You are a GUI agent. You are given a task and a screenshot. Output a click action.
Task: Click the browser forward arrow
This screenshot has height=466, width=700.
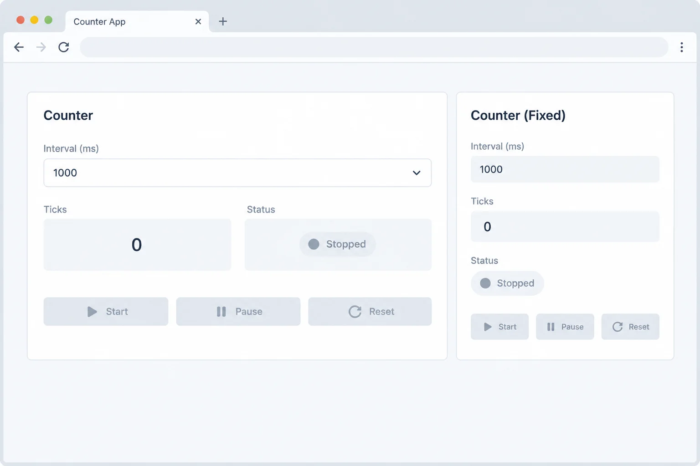(41, 47)
